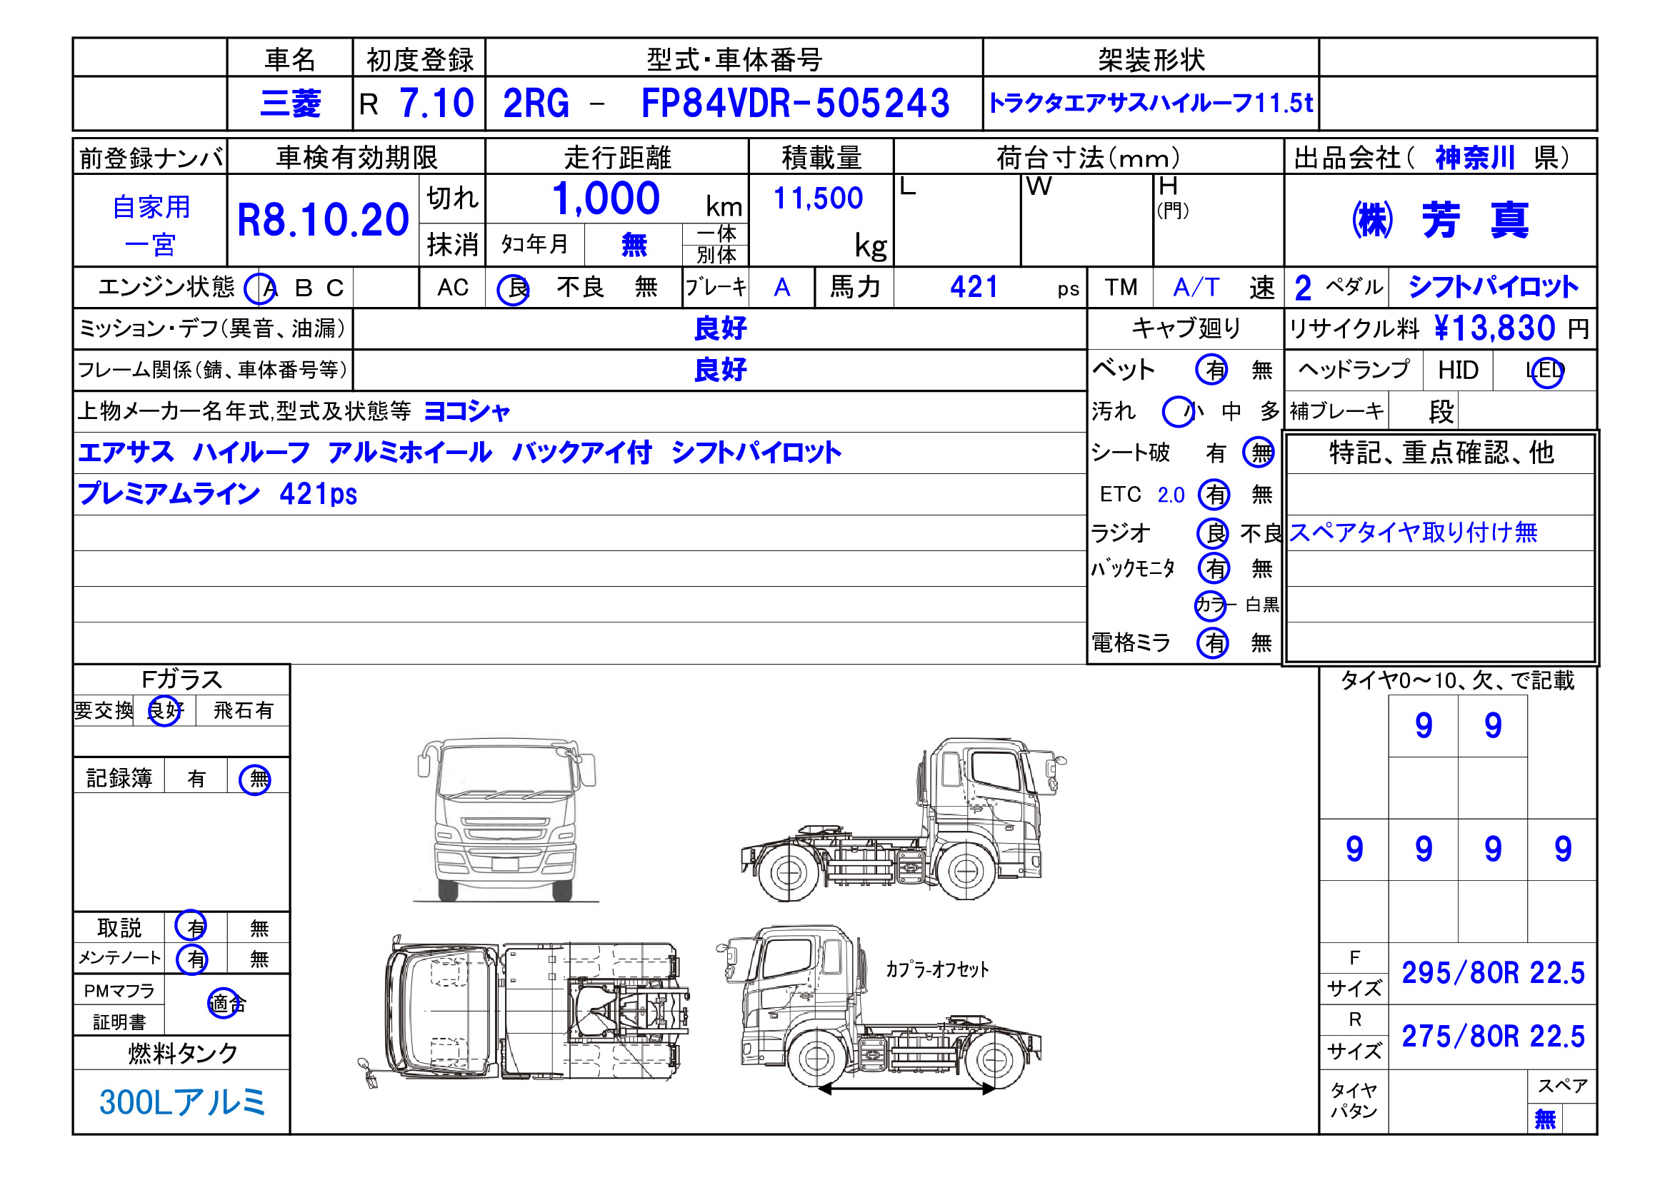Viewport: 1670px width, 1180px height.
Task: Click the circled 良好 under Fガラス
Action: pos(164,710)
